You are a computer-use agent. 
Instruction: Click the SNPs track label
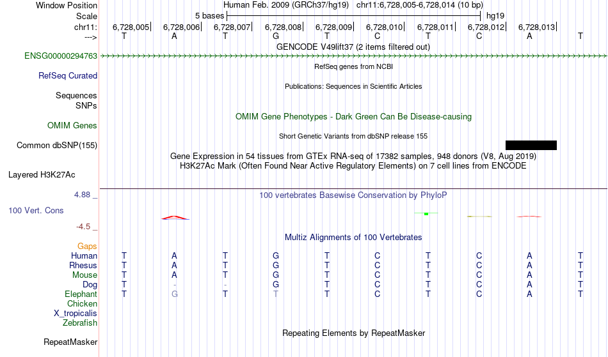(86, 106)
